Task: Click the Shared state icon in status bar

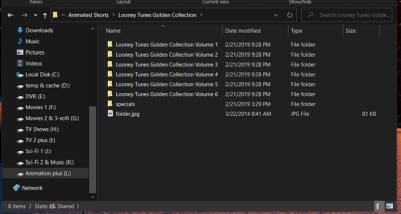Action: click(53, 206)
